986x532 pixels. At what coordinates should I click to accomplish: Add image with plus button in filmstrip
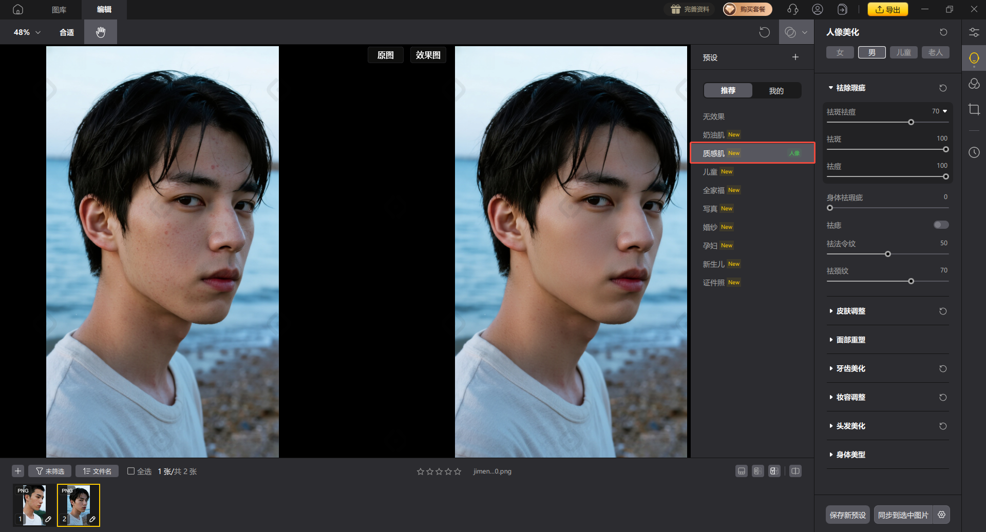pos(18,471)
